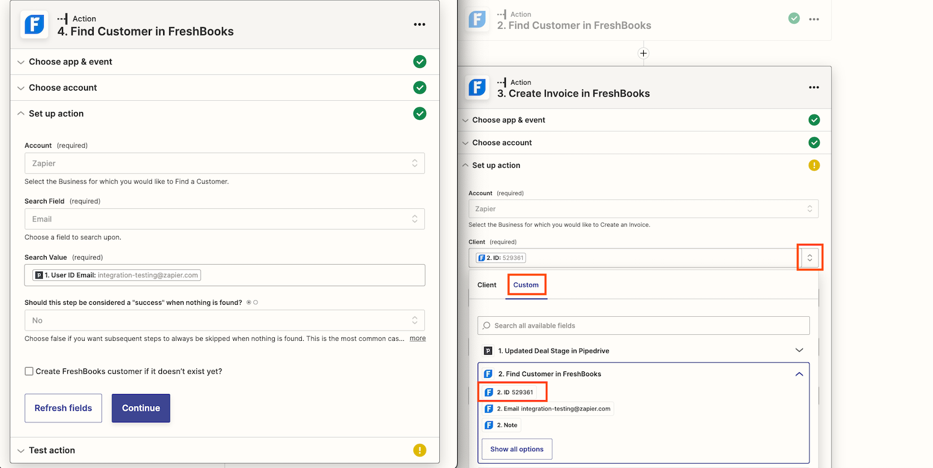Click green checkmark on step 2 header
This screenshot has height=468, width=933.
click(794, 19)
